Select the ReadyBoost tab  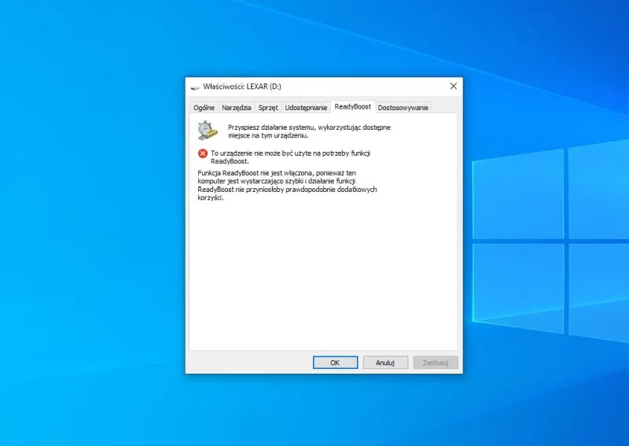point(352,106)
